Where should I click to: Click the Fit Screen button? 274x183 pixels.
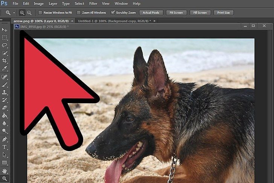click(176, 13)
